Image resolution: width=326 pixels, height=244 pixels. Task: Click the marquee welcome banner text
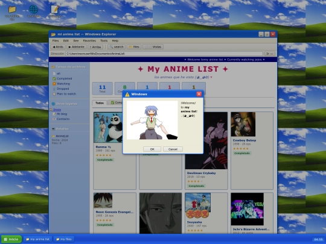225,60
